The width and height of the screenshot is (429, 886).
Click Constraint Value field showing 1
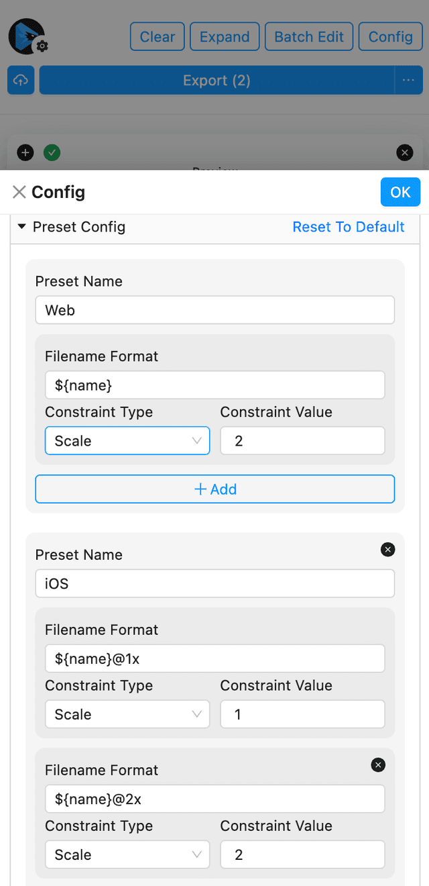click(303, 714)
